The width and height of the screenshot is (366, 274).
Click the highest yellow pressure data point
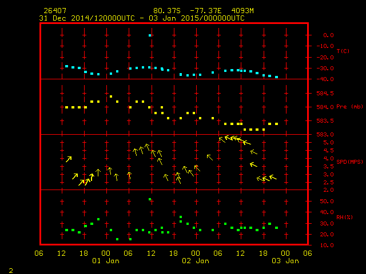[x=111, y=96]
